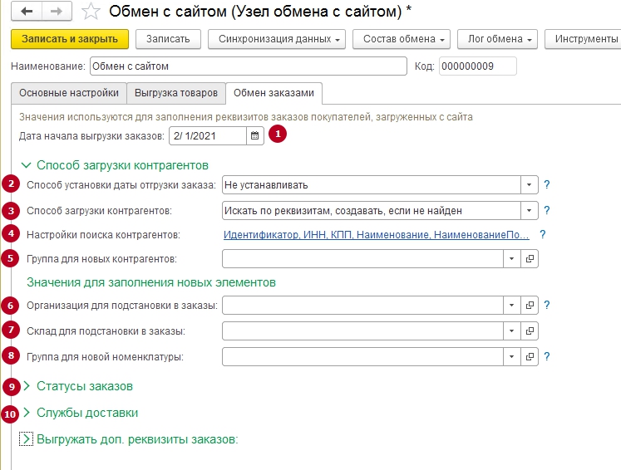
Task: Open selection form for organization field
Action: (530, 306)
